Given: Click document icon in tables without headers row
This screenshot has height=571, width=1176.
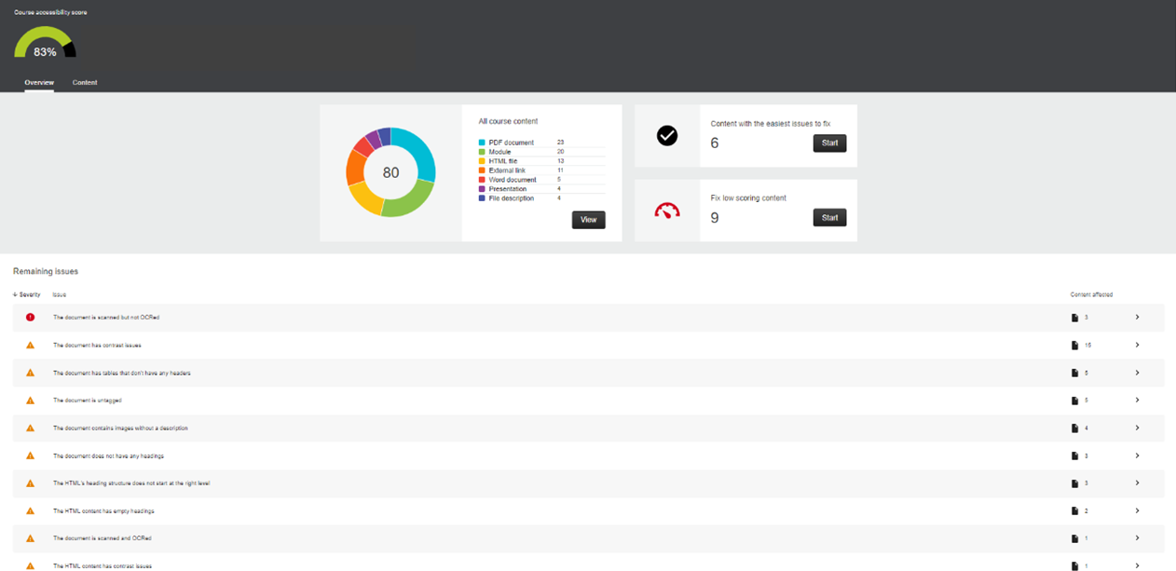Looking at the screenshot, I should click(1074, 373).
